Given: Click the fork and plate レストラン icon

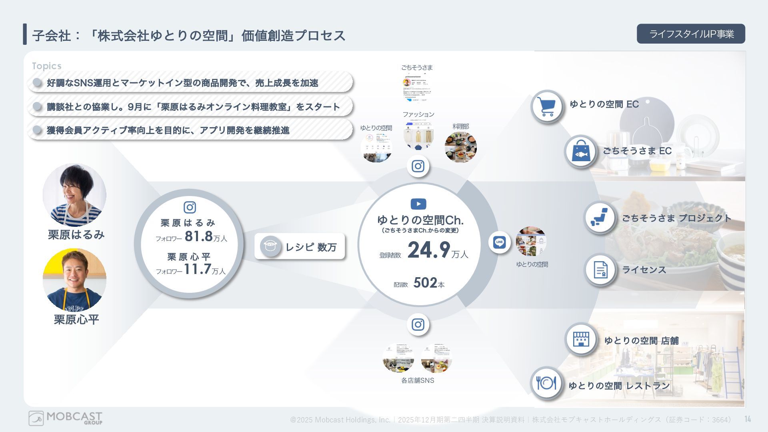Looking at the screenshot, I should click(546, 383).
